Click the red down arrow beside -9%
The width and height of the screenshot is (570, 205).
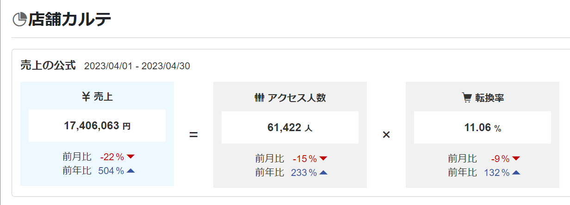(516, 159)
